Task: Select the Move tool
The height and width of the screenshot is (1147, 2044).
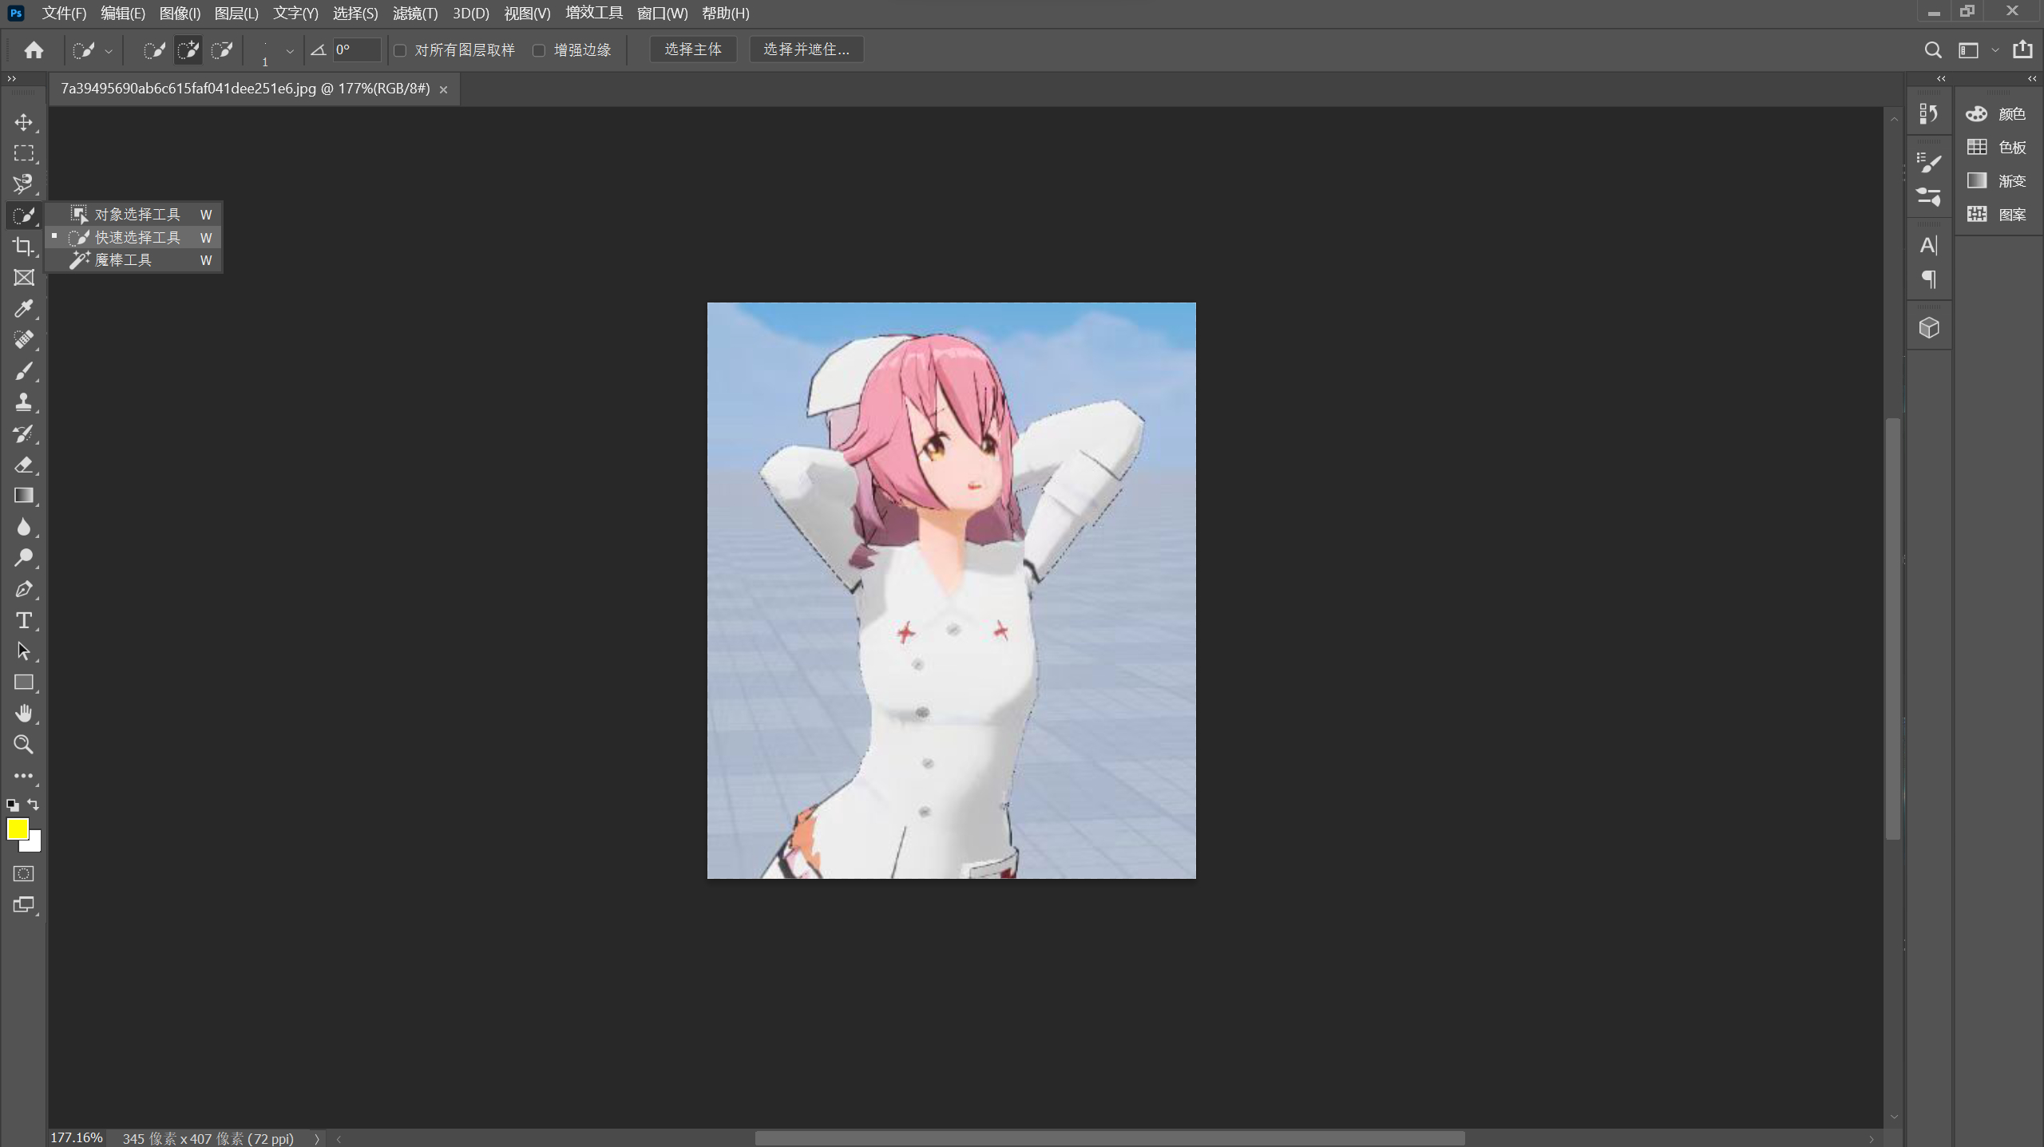Action: [23, 122]
